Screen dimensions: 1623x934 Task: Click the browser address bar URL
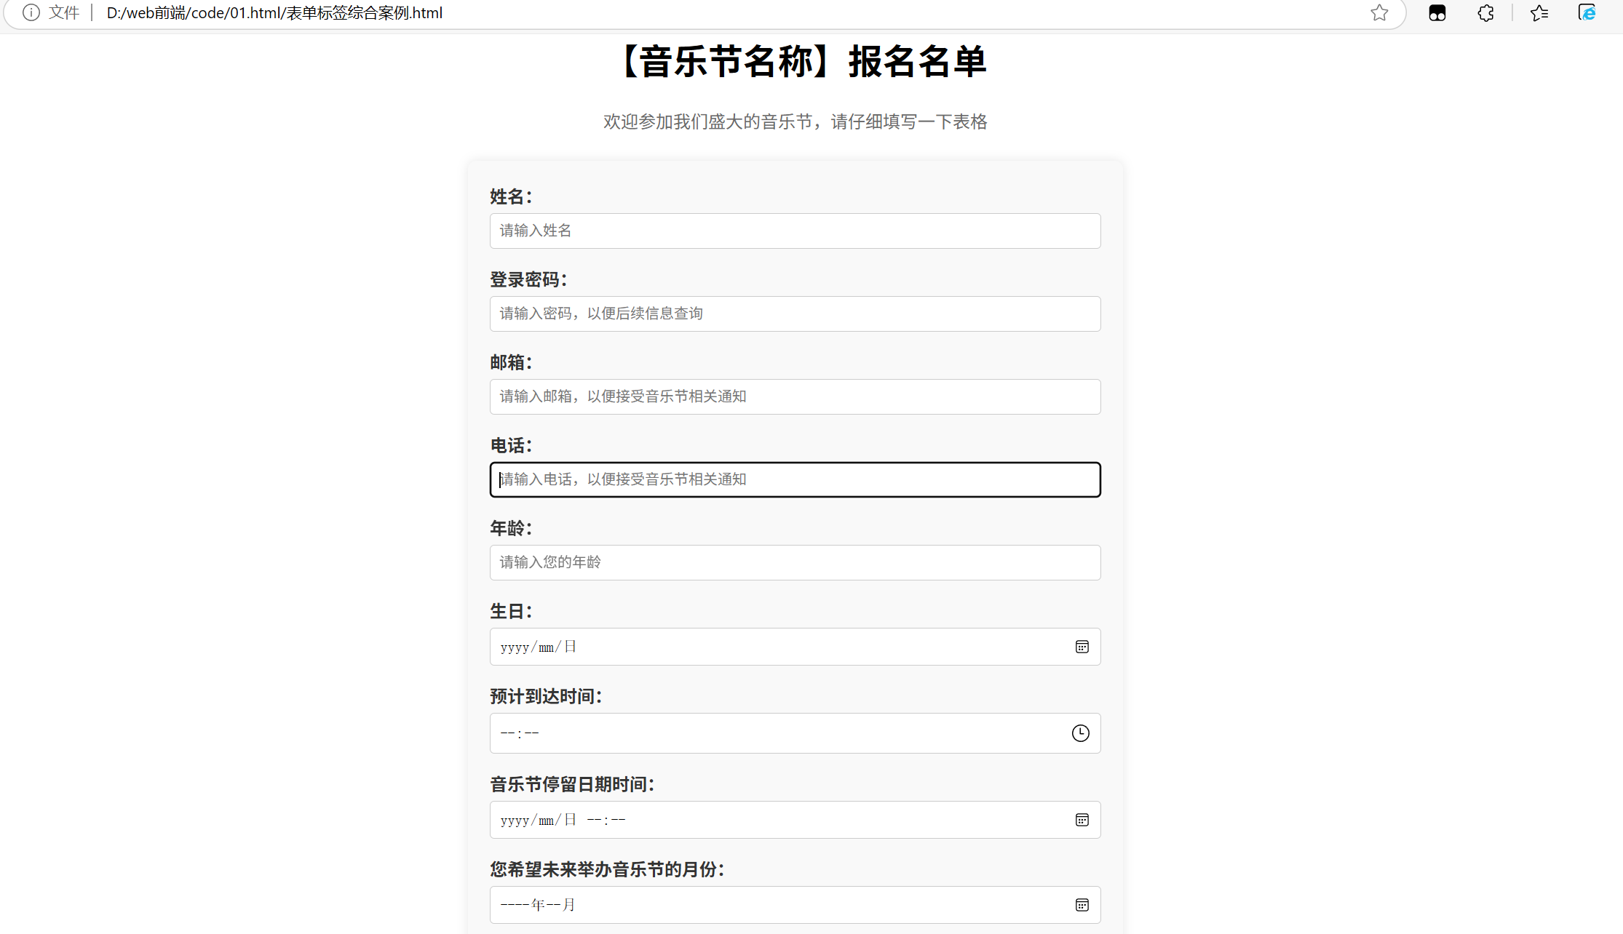pos(274,12)
